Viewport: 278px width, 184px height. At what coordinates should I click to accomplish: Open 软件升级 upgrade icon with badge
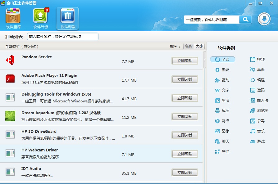click(x=41, y=16)
